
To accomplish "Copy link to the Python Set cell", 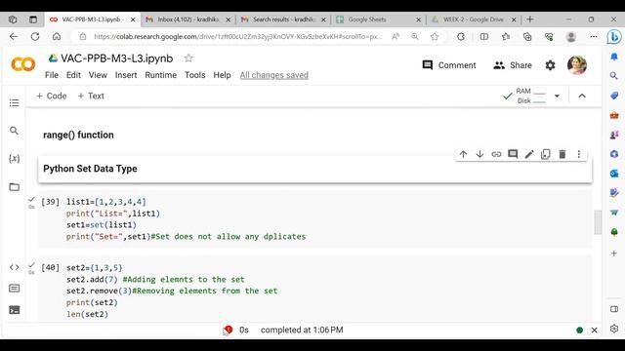I will coord(496,154).
